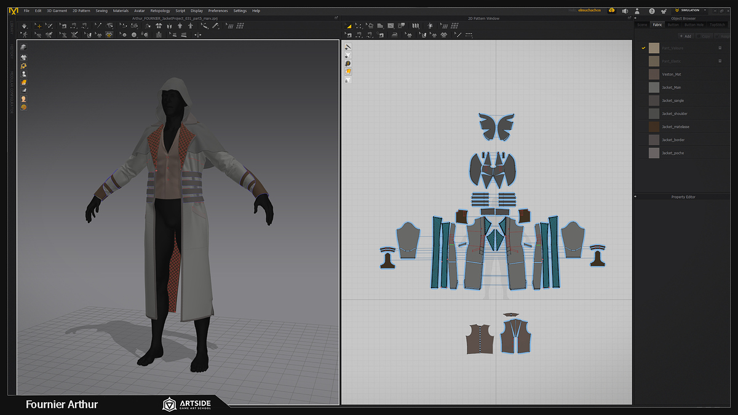
Task: Select the Jacket_matelasse brown fabric swatch
Action: coord(654,127)
